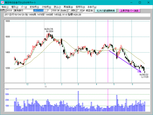
Task: Click the month 6 label on time axis
Action: (x=132, y=84)
